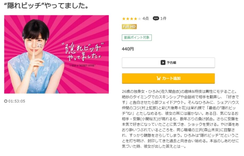Viewport: 244px width, 156px height.
Task: Open the 予告編 trailer preview
Action: [x=168, y=63]
